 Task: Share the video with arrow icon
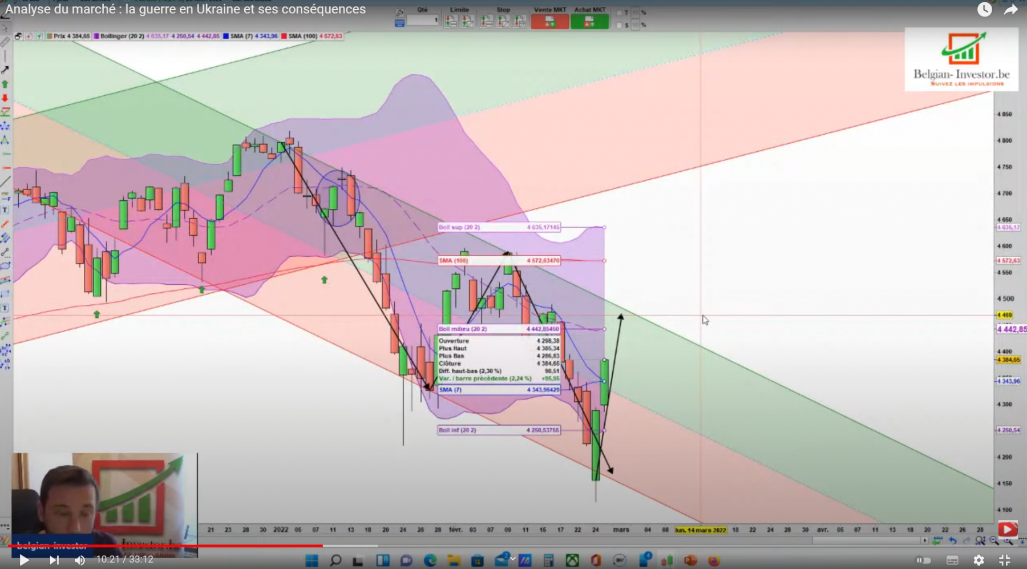1010,10
